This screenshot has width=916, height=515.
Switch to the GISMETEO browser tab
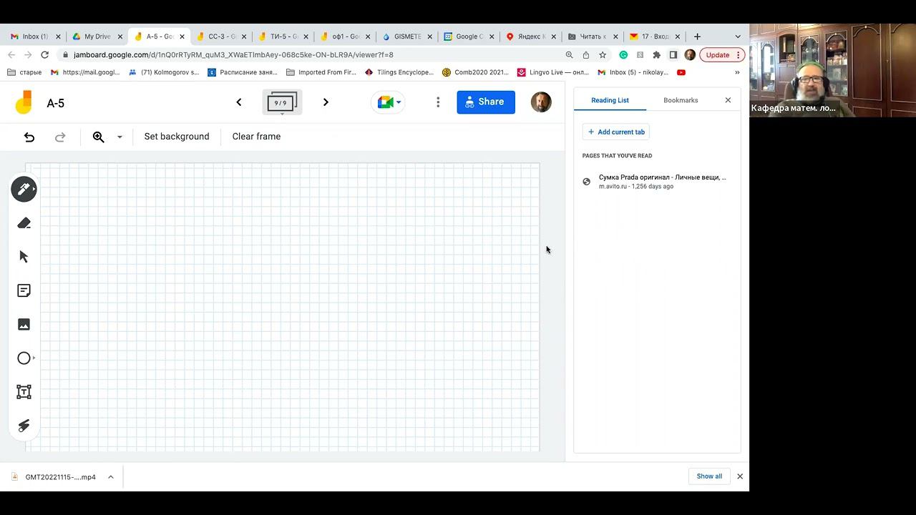(408, 36)
